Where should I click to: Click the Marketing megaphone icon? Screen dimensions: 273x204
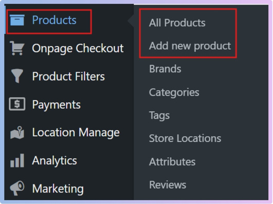tap(17, 189)
